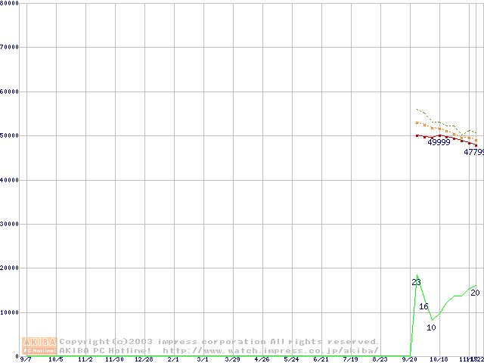This screenshot has height=363, width=484.
Task: Click the first red data point of price line
Action: coord(417,135)
